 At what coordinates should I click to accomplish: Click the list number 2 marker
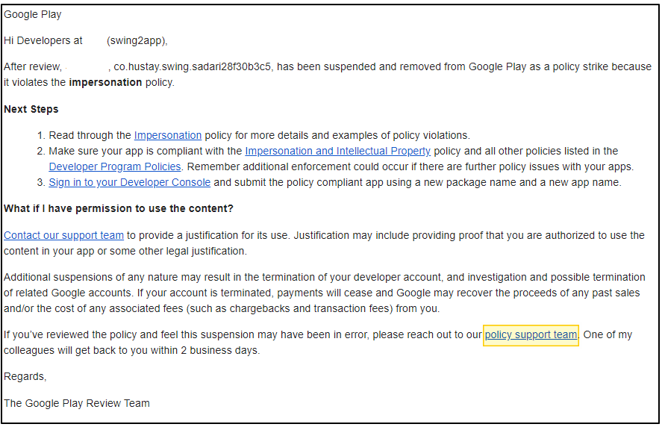click(40, 151)
